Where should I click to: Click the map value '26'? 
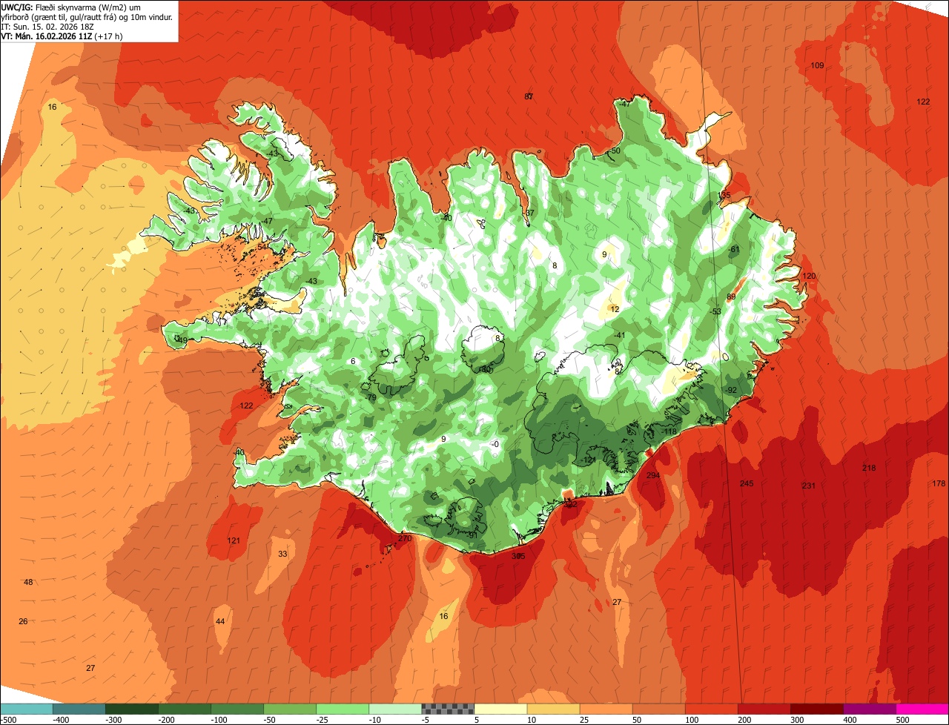click(23, 622)
